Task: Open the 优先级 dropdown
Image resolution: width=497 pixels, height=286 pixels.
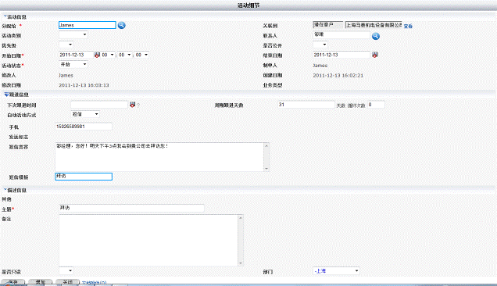Action: tap(66, 45)
